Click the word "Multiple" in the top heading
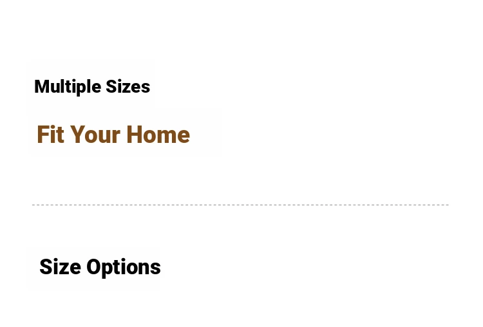Viewport: 483px width, 327px height. click(68, 88)
